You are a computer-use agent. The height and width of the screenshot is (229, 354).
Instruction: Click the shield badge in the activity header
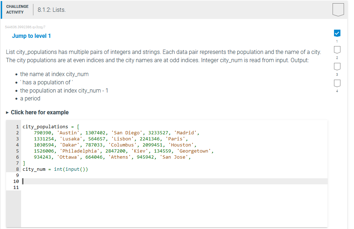[x=338, y=10]
